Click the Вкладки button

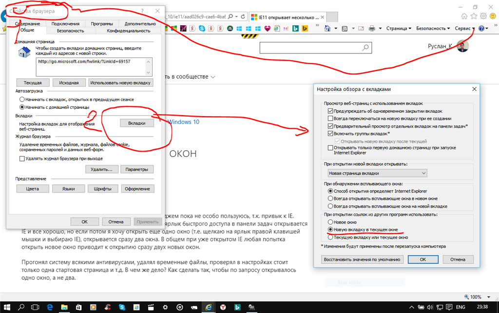[x=137, y=123]
